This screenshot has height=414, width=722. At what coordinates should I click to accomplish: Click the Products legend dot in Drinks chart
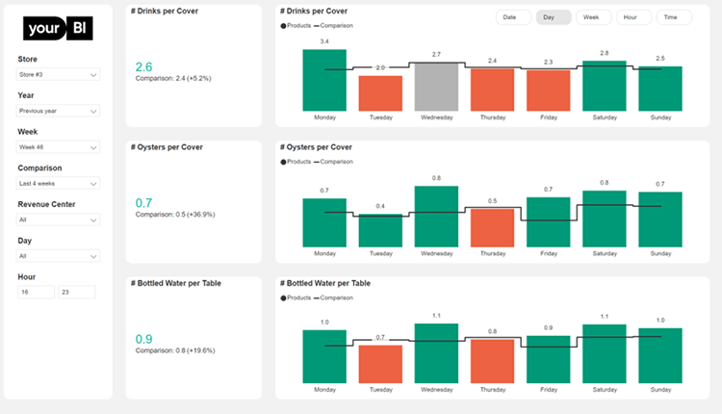[x=284, y=25]
